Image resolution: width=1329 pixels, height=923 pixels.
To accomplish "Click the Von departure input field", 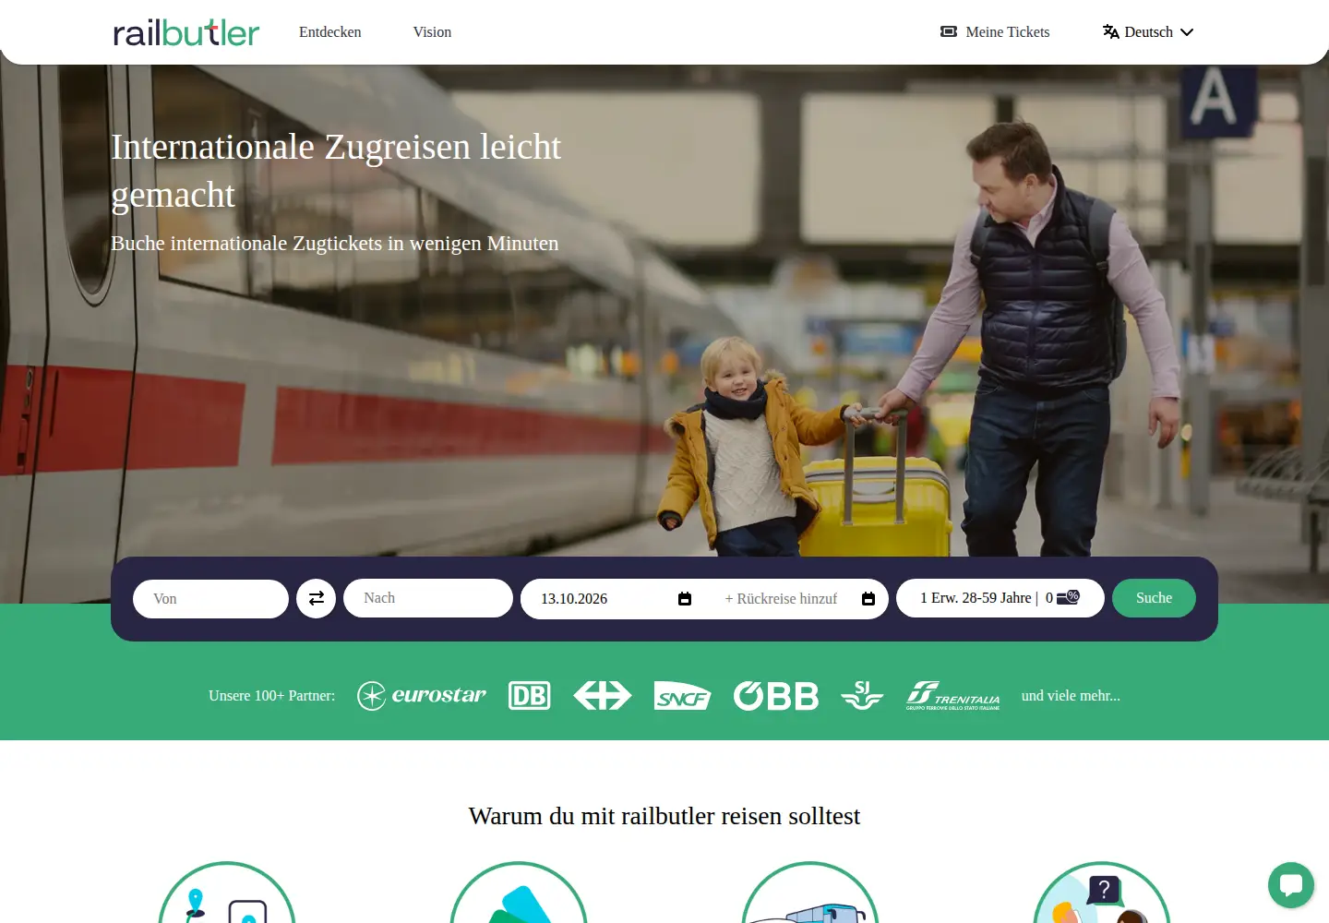I will pos(210,599).
